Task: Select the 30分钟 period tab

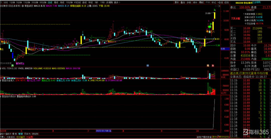Action: [35, 3]
